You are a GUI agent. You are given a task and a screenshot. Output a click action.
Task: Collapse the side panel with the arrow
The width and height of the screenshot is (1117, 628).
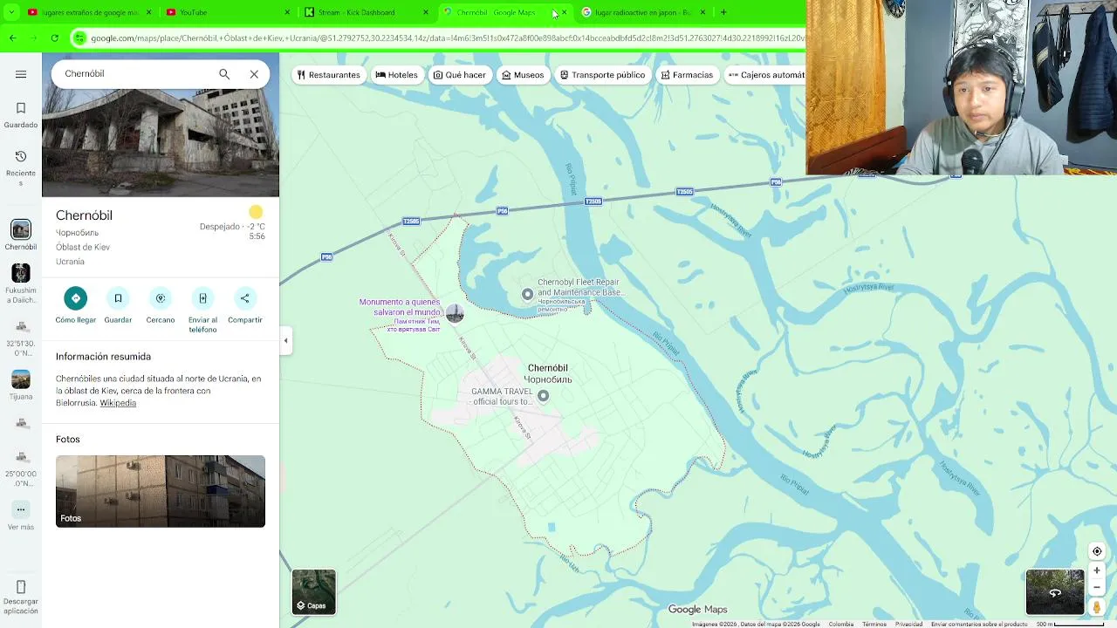click(285, 341)
